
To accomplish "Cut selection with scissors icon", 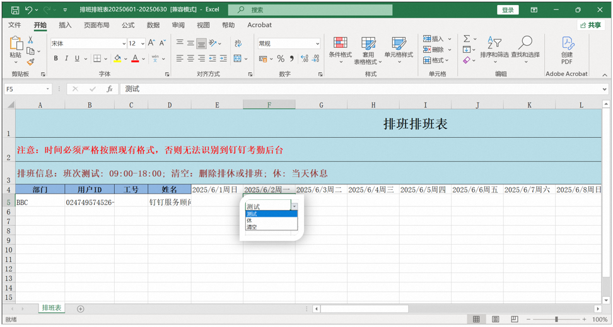I will coord(30,40).
